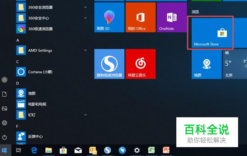Open 地图 in the app list
Image resolution: width=247 pixels, height=156 pixels.
52,93
